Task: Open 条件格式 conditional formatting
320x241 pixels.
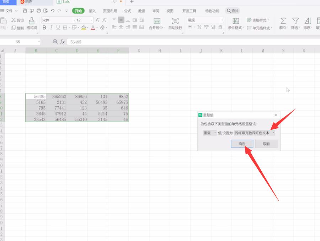Action: [236, 23]
